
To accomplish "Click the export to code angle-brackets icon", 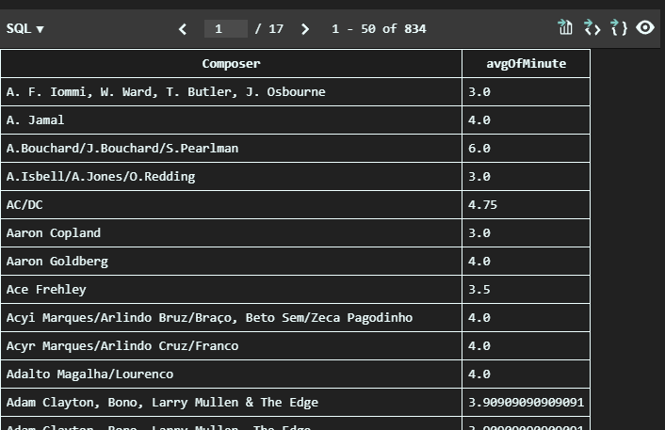I will point(592,27).
